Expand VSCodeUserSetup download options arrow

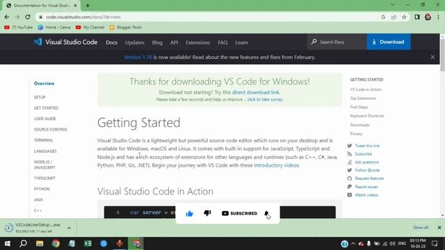pyautogui.click(x=69, y=228)
